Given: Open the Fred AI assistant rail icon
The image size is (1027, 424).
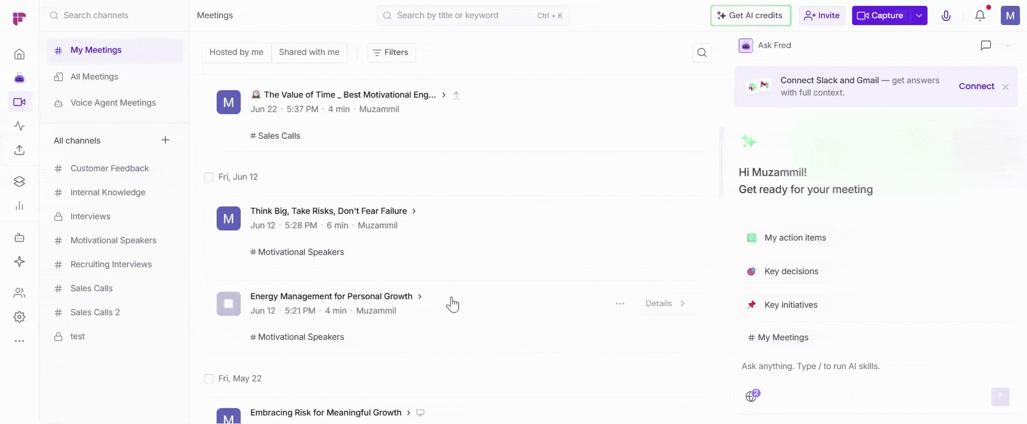Looking at the screenshot, I should [x=19, y=78].
